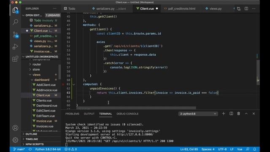
Task: Click the Explorer tree scrollbar
Action: 59,72
